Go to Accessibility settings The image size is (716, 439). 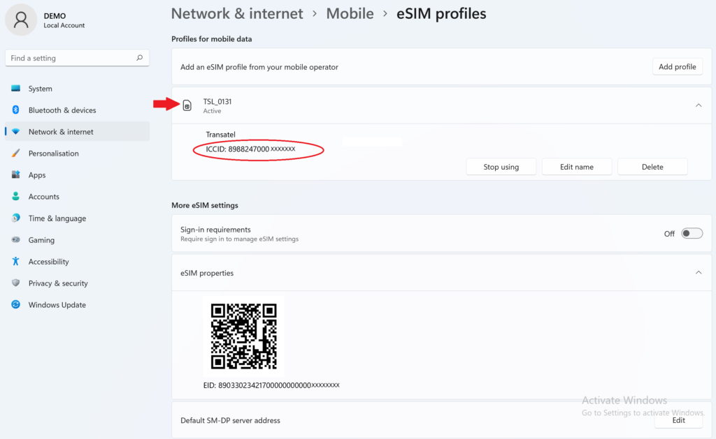tap(77, 261)
